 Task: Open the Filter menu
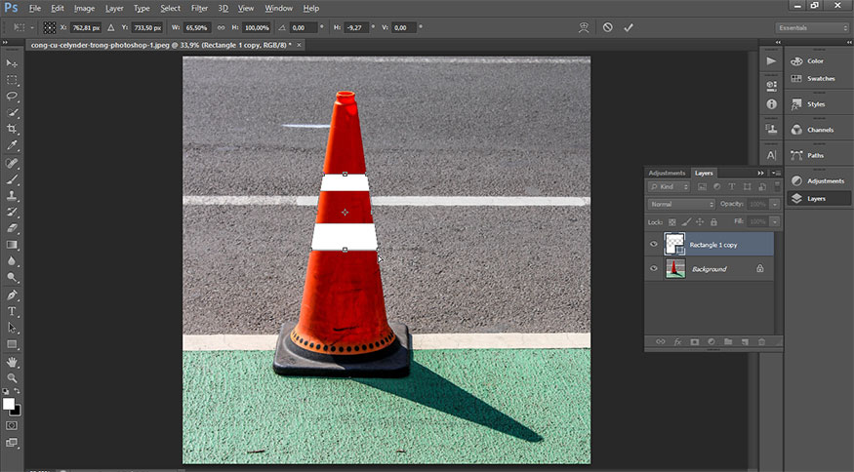(199, 8)
